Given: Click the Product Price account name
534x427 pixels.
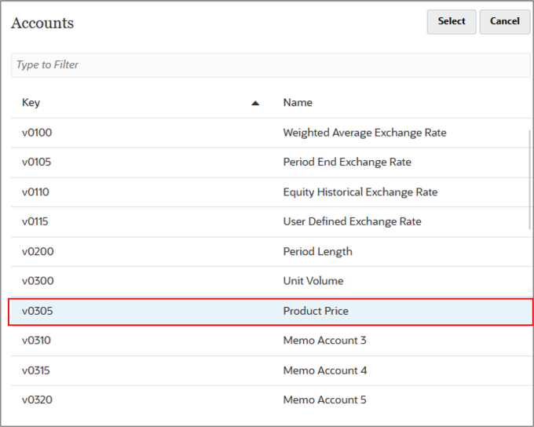Looking at the screenshot, I should [316, 311].
